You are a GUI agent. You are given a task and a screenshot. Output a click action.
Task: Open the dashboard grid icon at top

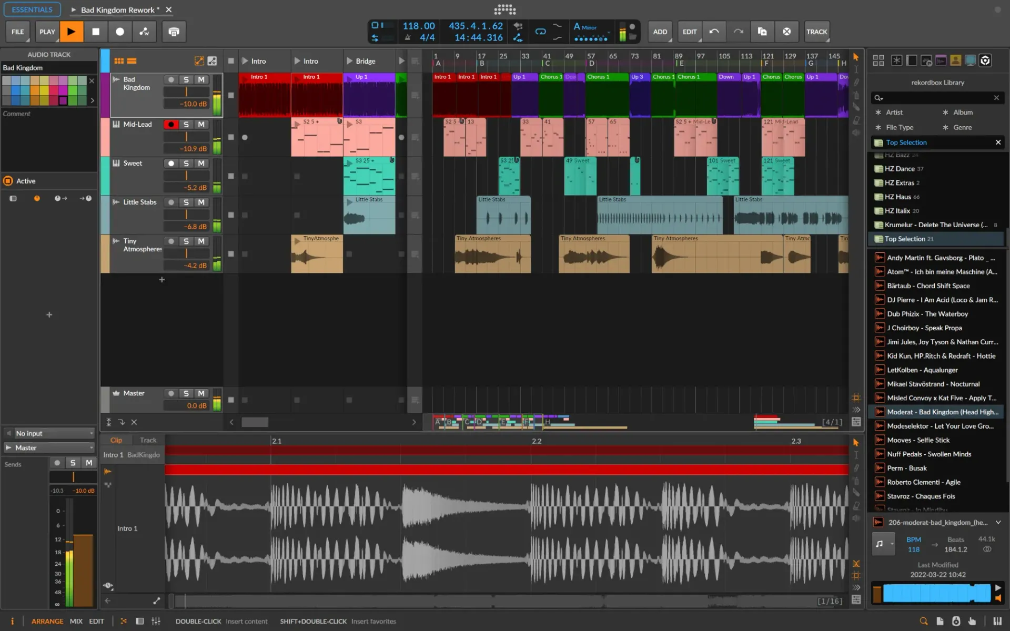[x=505, y=9]
